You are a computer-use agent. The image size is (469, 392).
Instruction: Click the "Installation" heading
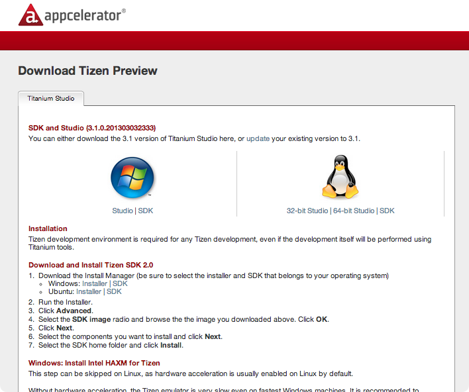click(48, 228)
